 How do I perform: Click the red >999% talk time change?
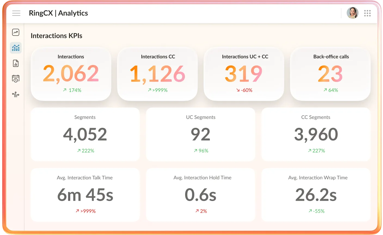coord(85,211)
